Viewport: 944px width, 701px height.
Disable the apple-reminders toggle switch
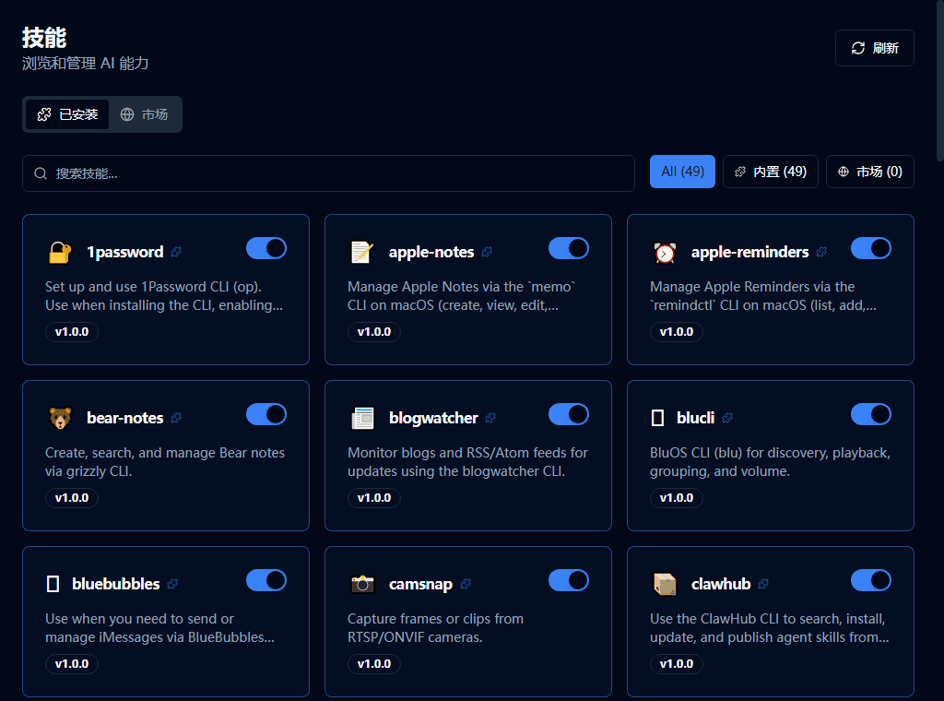(871, 248)
